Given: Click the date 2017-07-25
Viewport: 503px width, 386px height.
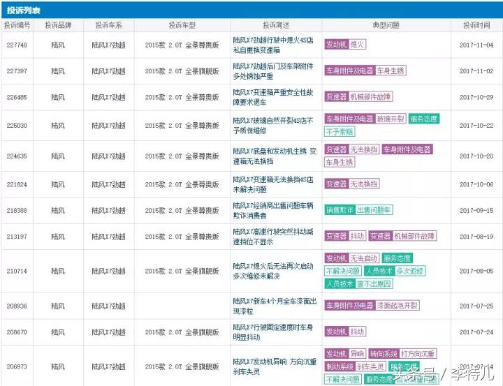Looking at the screenshot, I should point(476,306).
